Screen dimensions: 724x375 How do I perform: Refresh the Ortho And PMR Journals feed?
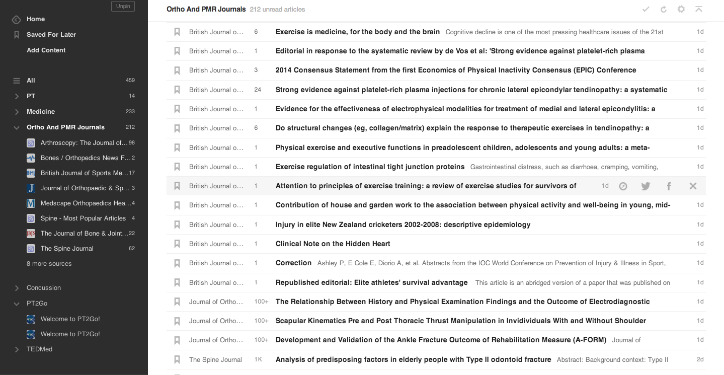pyautogui.click(x=664, y=9)
